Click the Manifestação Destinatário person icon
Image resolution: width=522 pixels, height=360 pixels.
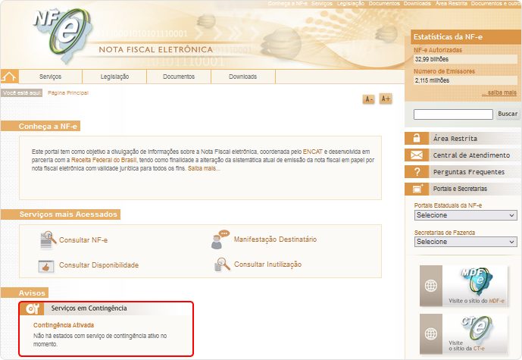click(x=220, y=239)
